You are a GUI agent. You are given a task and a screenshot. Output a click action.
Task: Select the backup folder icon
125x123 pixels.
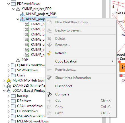(x=13, y=96)
